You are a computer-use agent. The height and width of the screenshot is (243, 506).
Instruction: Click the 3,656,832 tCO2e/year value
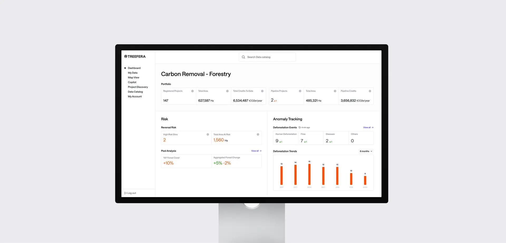point(355,101)
